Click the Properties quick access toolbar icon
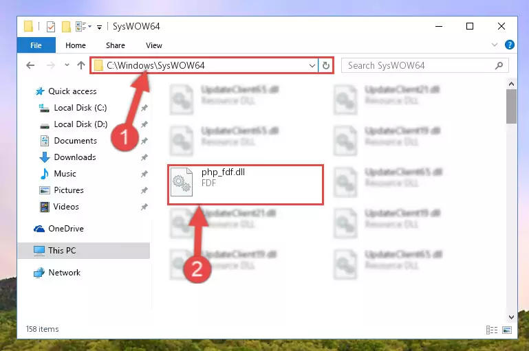 (51, 26)
